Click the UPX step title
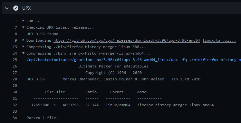Viewport: 241px width, 123px height. (x=26, y=8)
